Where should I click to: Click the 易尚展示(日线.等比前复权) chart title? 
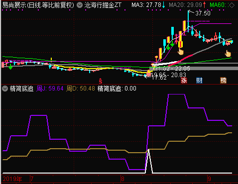tap(38, 5)
